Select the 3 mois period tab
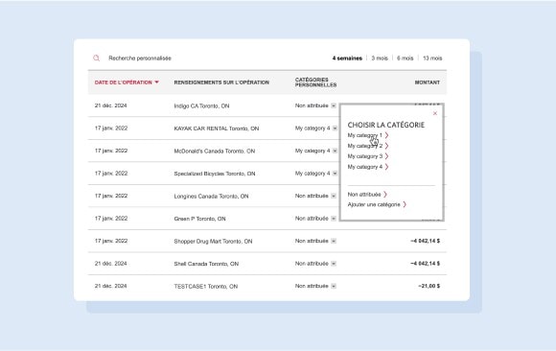The image size is (556, 351). click(380, 58)
